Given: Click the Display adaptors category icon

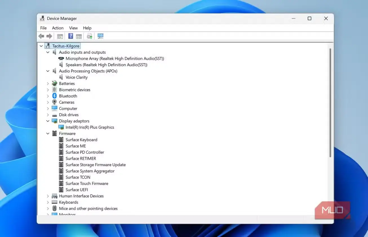Looking at the screenshot, I should [x=54, y=121].
